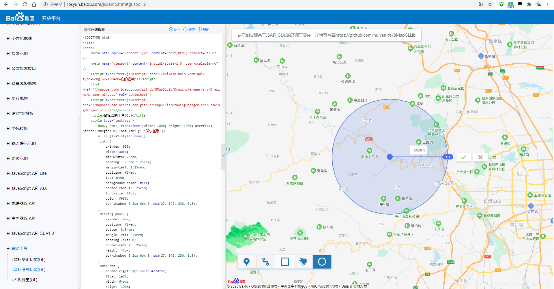The width and height of the screenshot is (554, 289).
Task: Select the circle drawing tool
Action: click(x=322, y=262)
